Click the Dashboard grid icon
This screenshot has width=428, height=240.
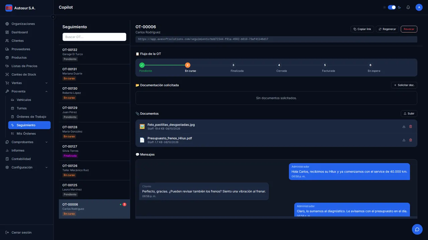click(7, 32)
